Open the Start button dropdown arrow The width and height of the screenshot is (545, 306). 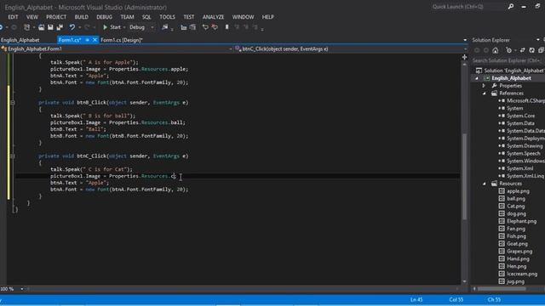(x=124, y=27)
